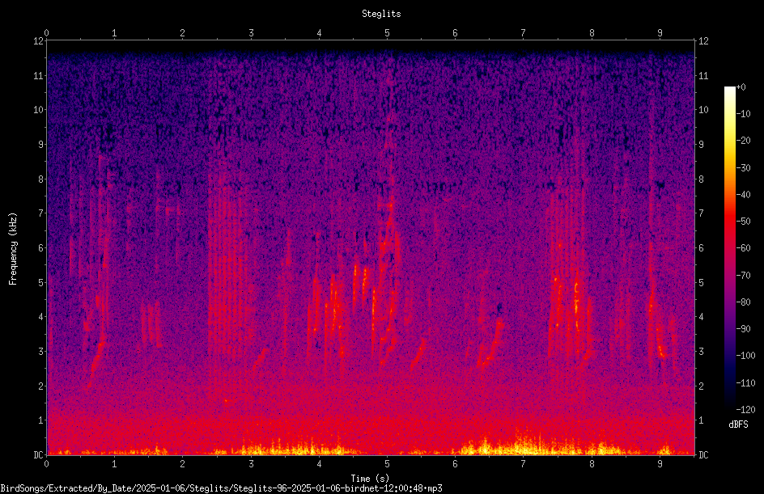This screenshot has height=494, width=764.
Task: Click the 12 kHz label on left axis
Action: tap(39, 41)
